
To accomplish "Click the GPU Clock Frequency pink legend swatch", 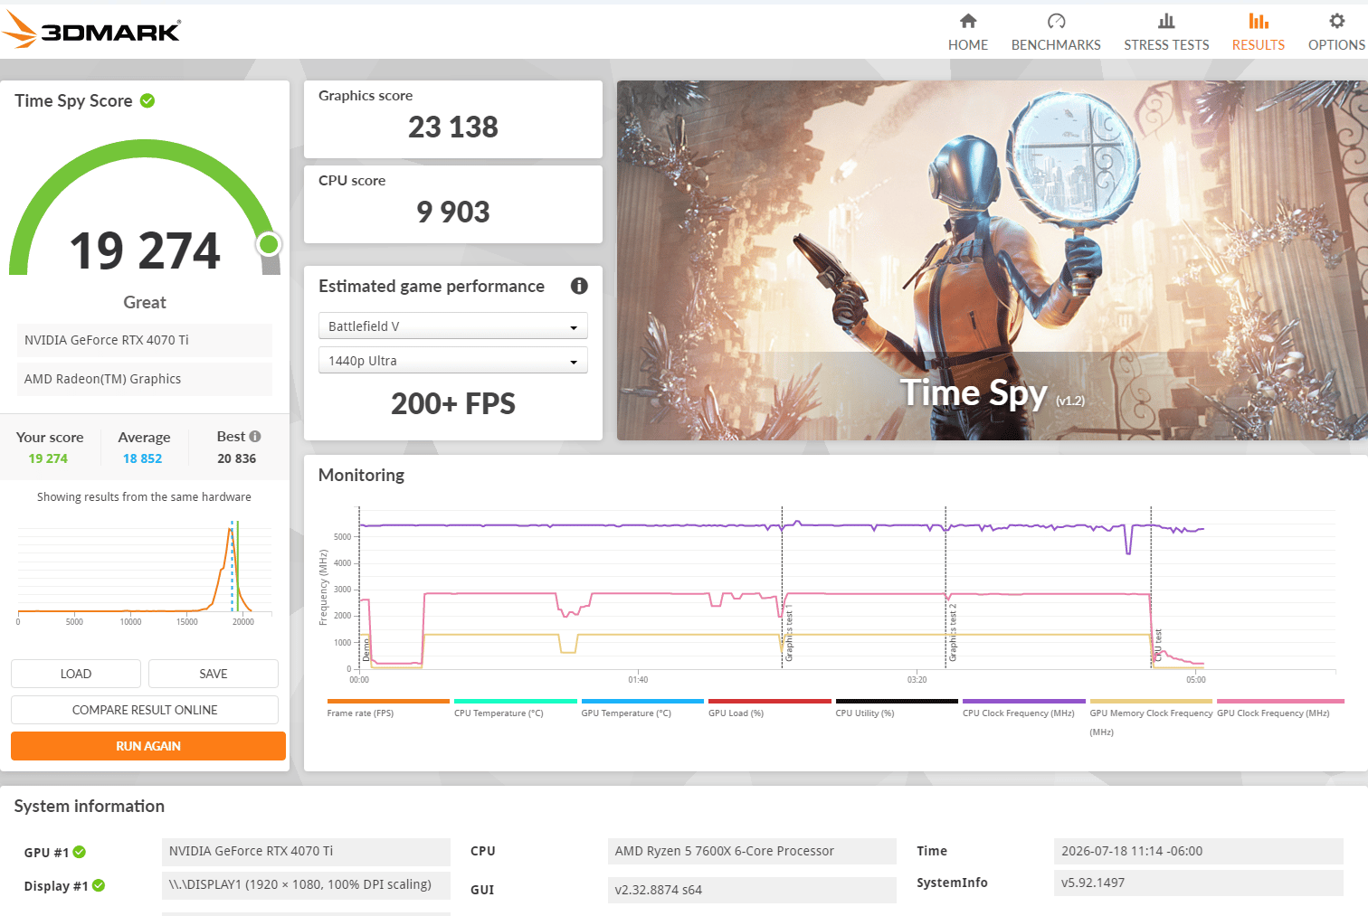I will pos(1280,701).
